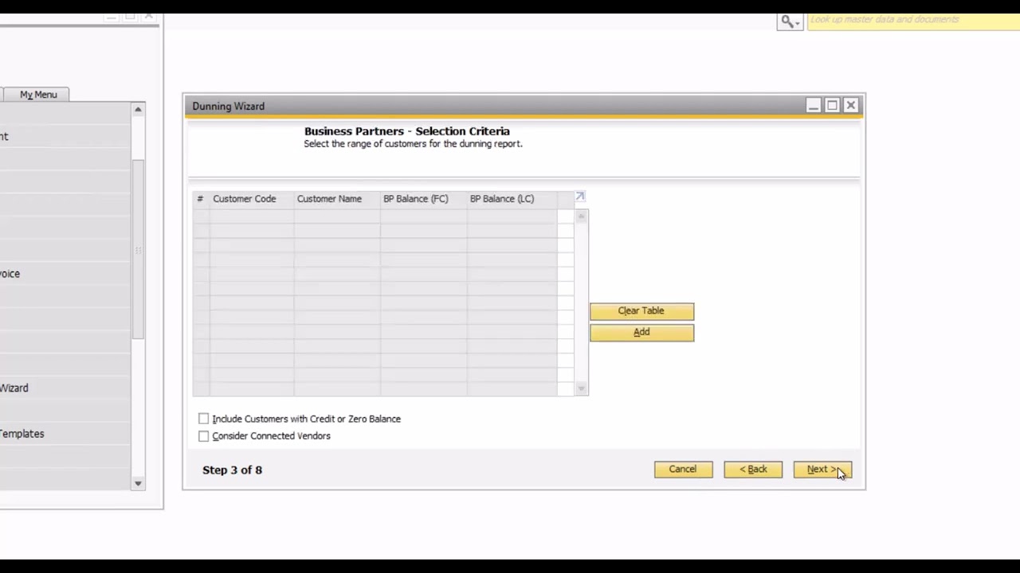Click the # column header
The height and width of the screenshot is (573, 1020).
[201, 199]
